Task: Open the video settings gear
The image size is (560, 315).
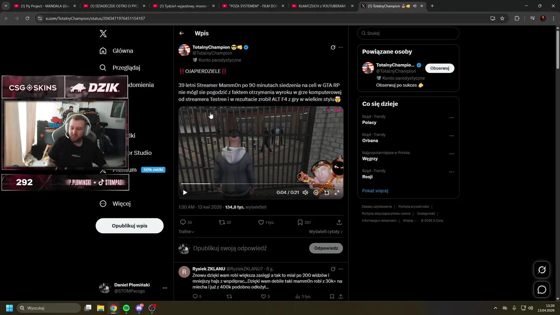Action: [316, 192]
